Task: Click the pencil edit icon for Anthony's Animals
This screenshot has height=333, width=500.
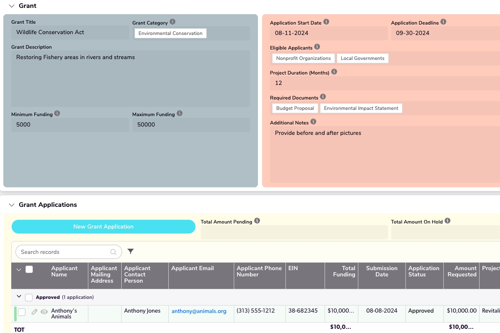Action: click(35, 312)
